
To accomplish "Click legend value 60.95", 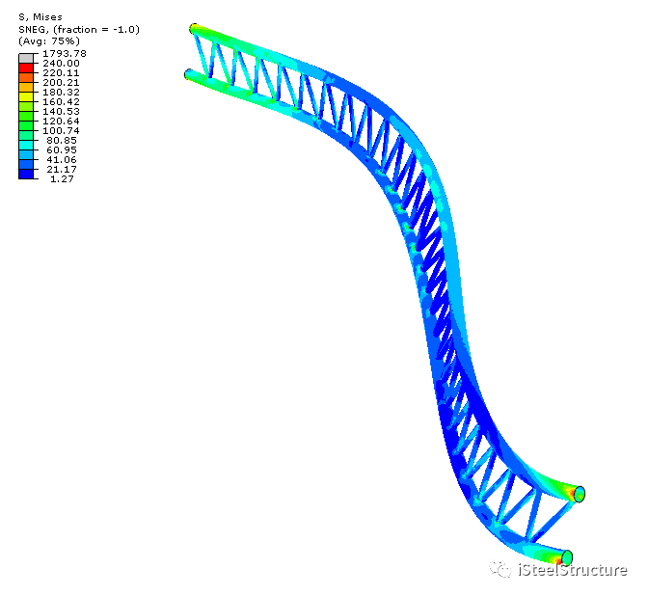I will [62, 150].
